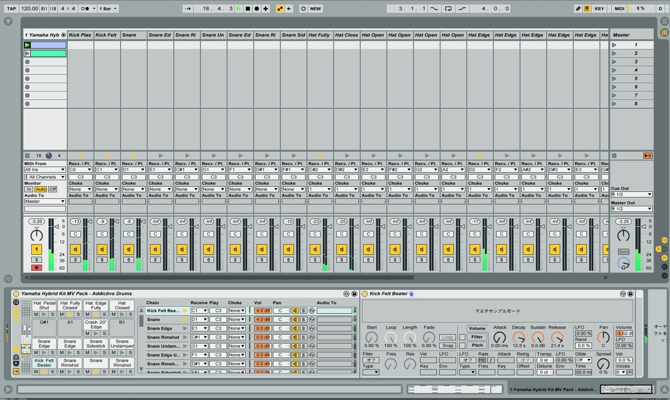Click the global Record button
The image size is (670, 400).
point(257,8)
